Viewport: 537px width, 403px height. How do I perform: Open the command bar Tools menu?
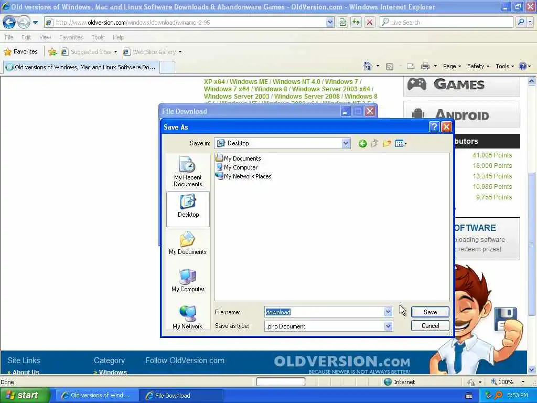click(505, 67)
